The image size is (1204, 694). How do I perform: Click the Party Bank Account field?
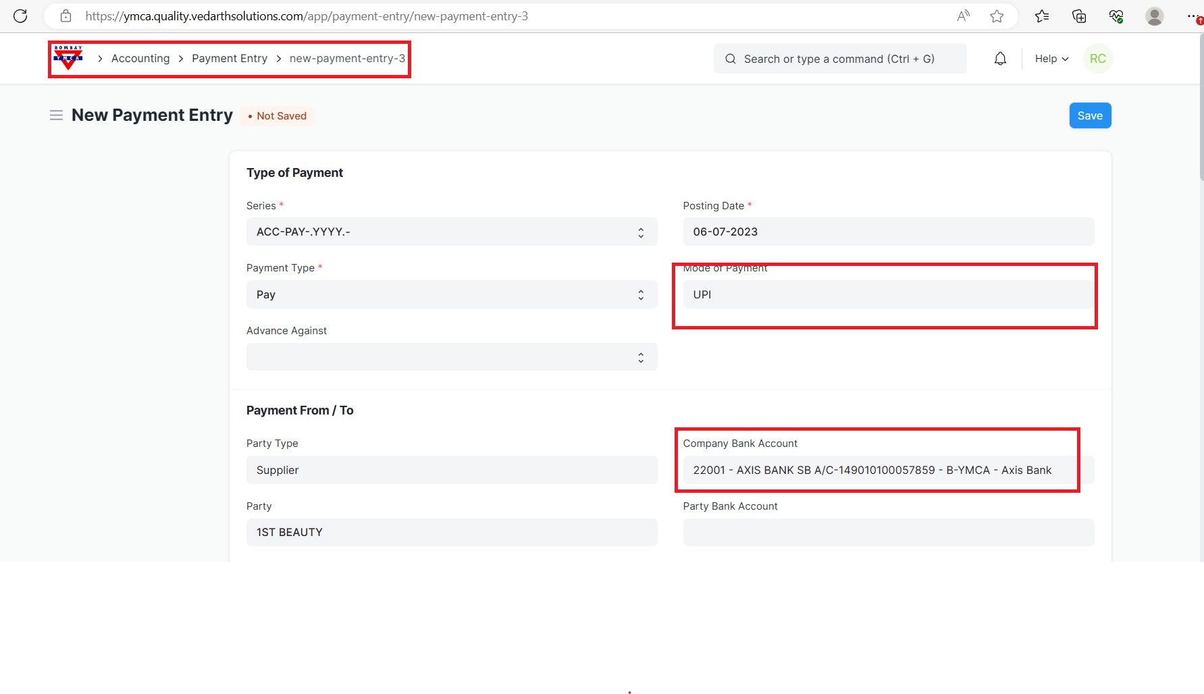888,532
